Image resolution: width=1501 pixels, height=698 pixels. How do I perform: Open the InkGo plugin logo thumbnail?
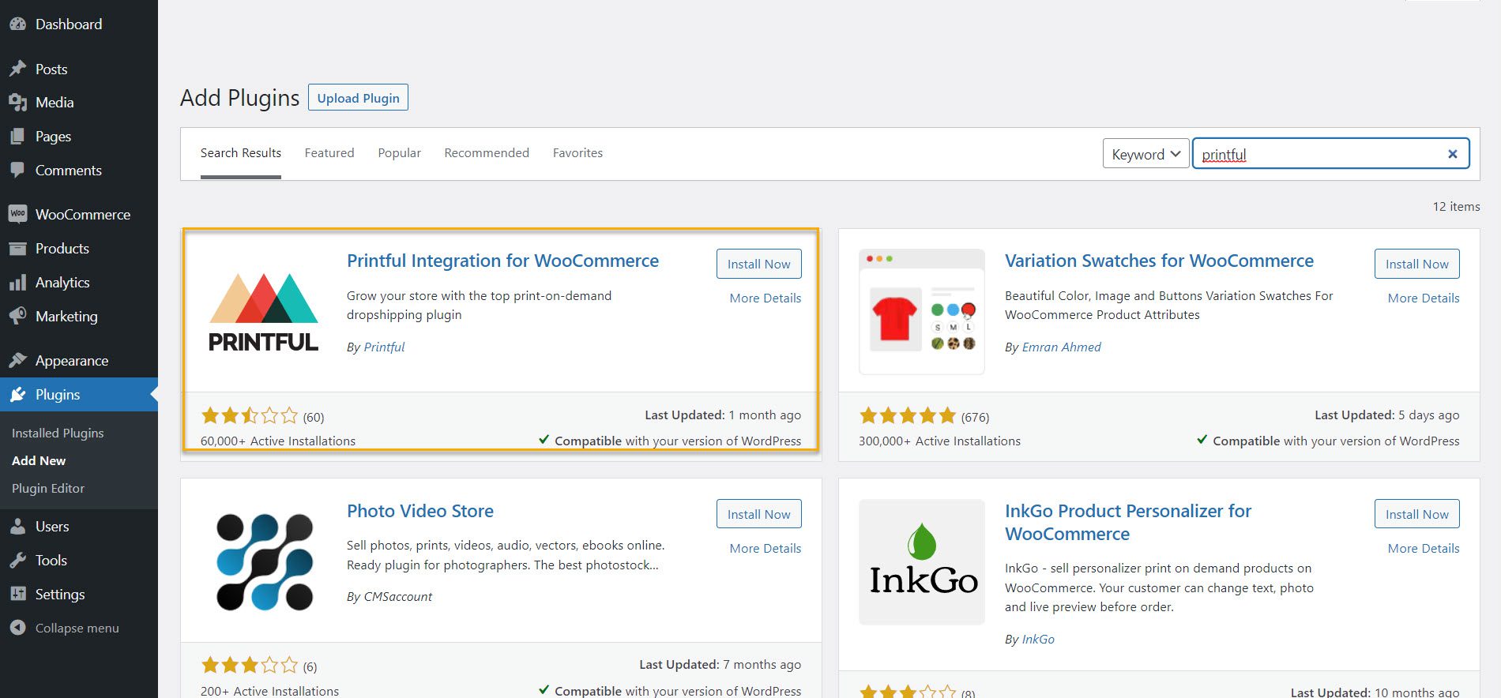coord(922,562)
